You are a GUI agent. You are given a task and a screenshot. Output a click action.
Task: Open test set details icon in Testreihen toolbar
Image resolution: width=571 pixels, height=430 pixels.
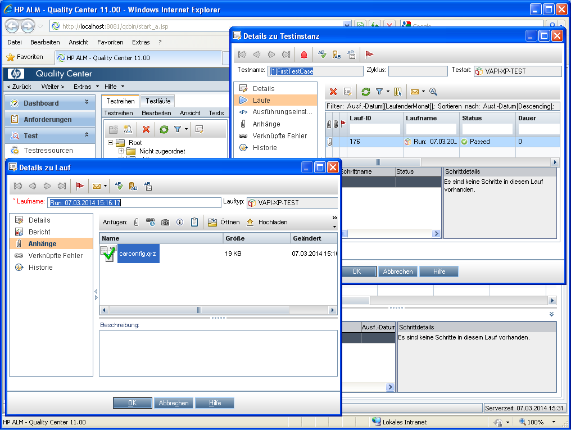pyautogui.click(x=199, y=129)
